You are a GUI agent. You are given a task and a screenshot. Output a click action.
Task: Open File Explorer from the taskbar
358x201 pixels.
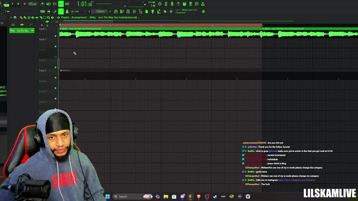(x=166, y=197)
